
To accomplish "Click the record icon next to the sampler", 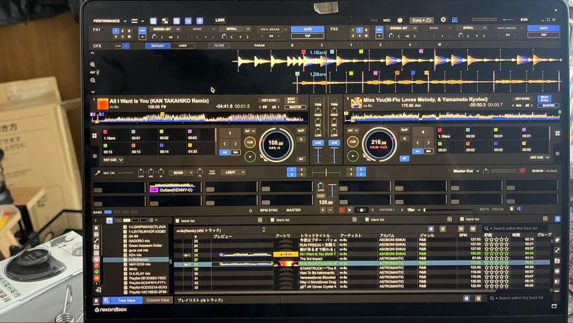I will 342,210.
